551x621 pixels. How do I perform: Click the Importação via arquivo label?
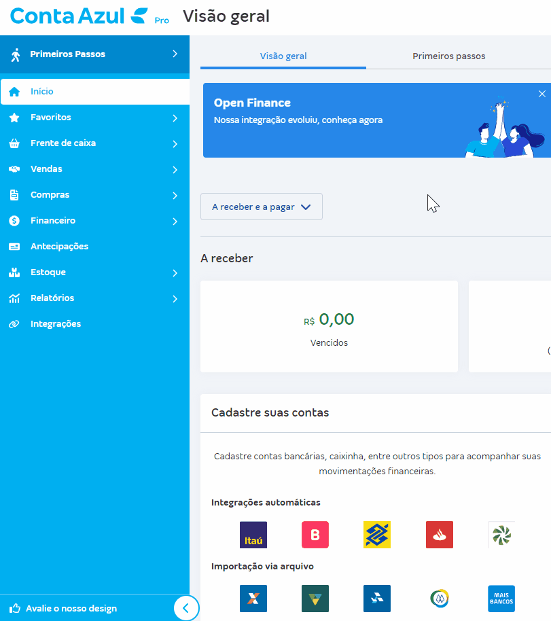pyautogui.click(x=263, y=567)
